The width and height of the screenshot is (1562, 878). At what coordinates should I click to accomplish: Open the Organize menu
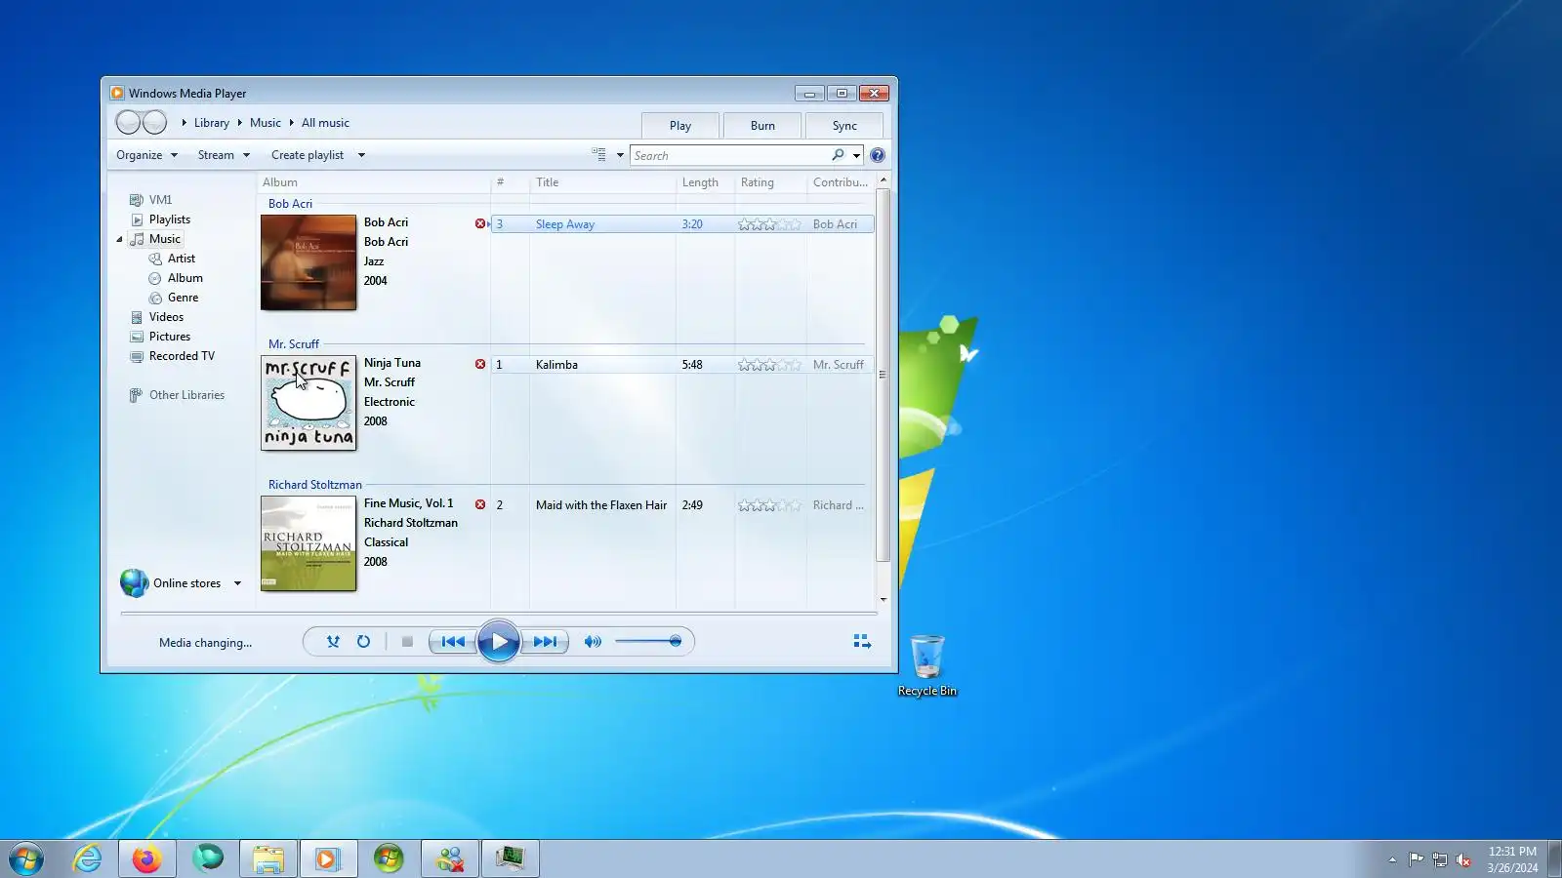(146, 155)
